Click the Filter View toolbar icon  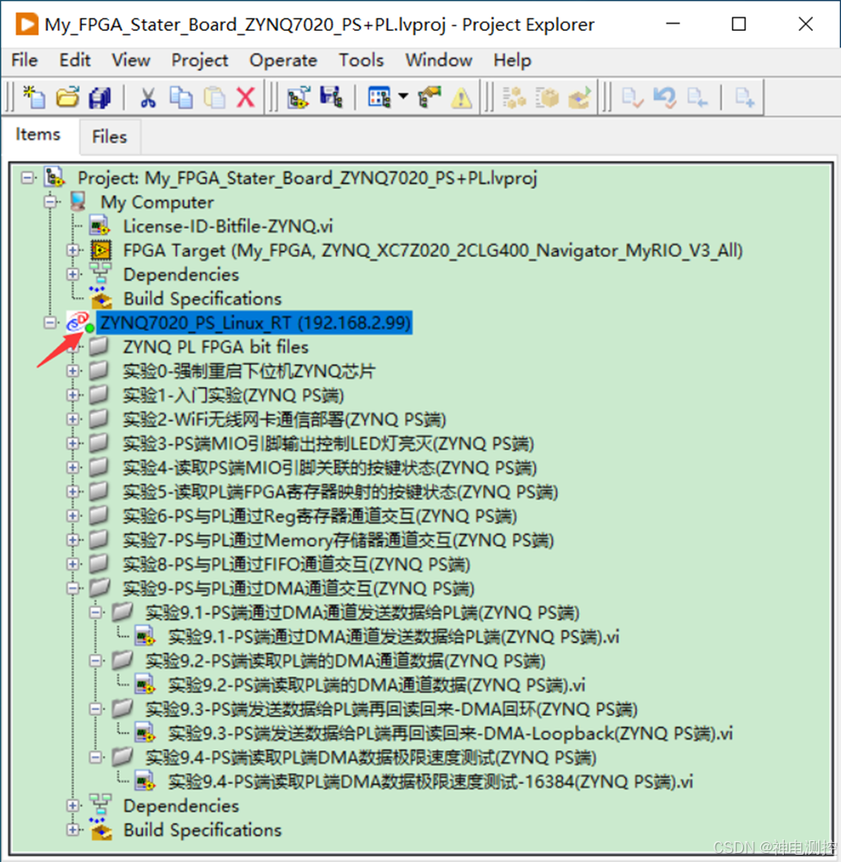coord(380,97)
